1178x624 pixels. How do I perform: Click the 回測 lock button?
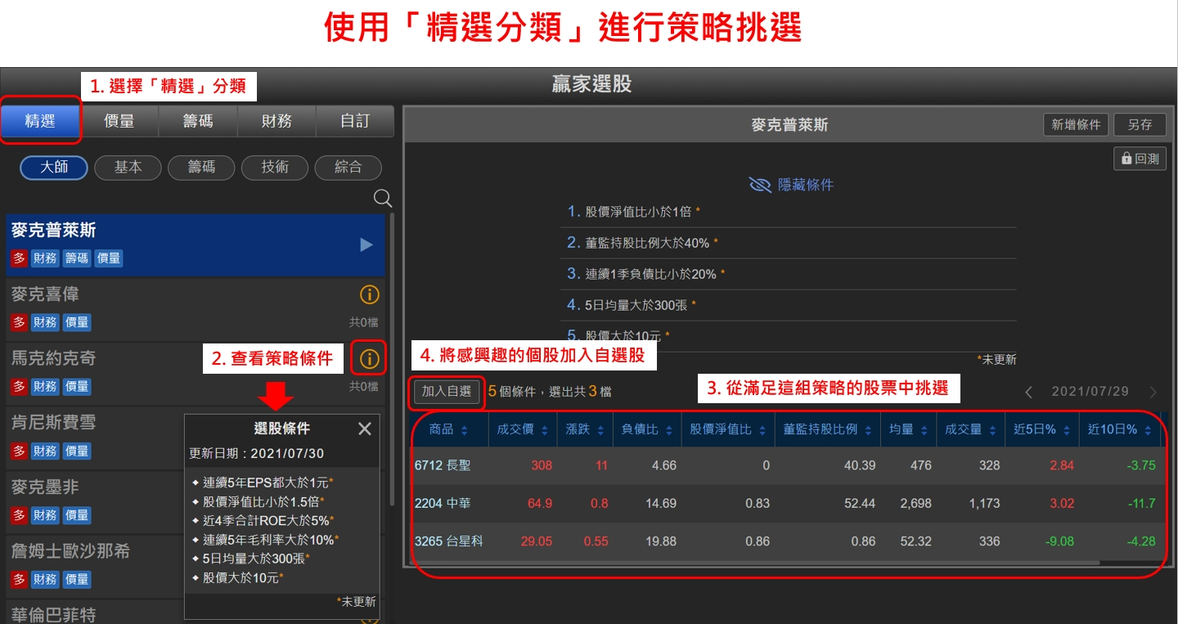[1140, 159]
